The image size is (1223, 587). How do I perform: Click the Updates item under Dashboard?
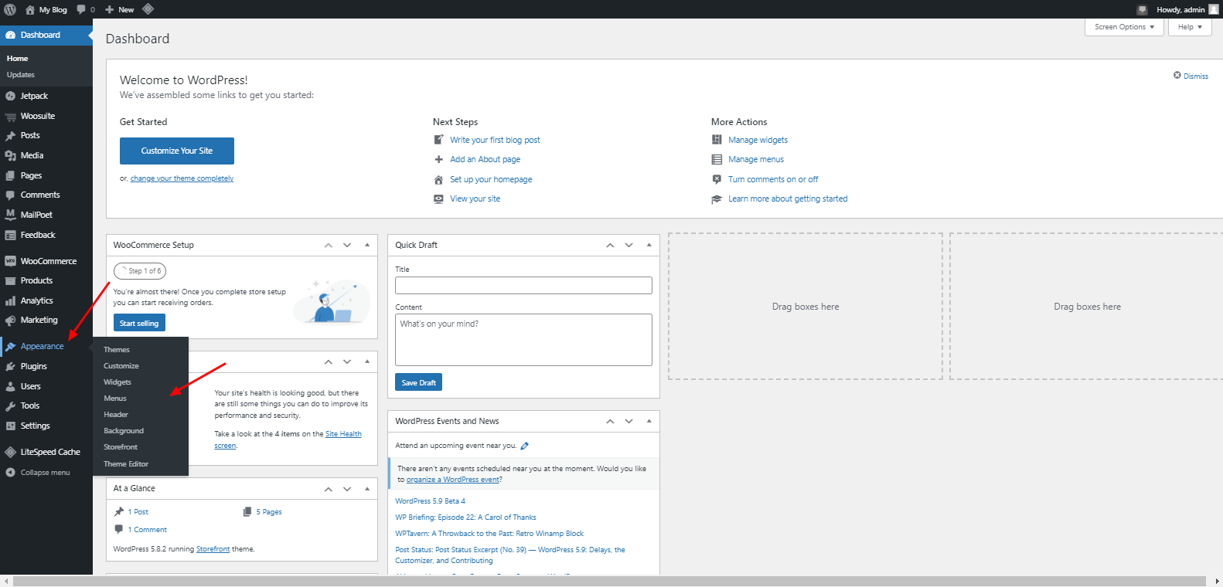click(21, 75)
